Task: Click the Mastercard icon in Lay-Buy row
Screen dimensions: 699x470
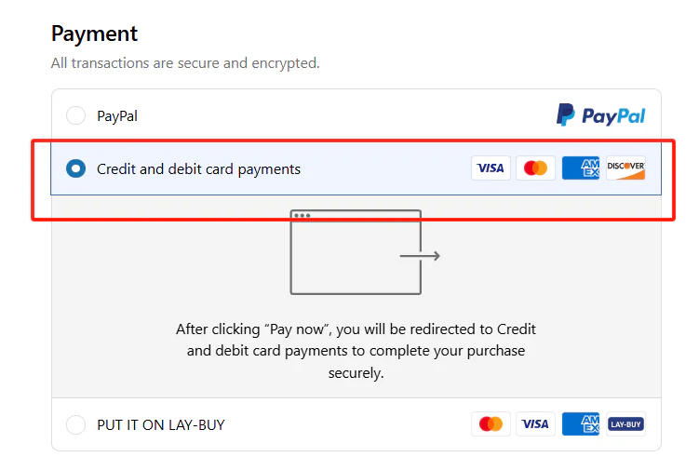Action: click(491, 424)
